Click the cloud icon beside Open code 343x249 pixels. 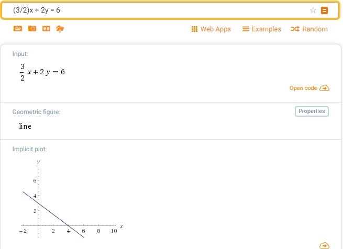pyautogui.click(x=324, y=88)
